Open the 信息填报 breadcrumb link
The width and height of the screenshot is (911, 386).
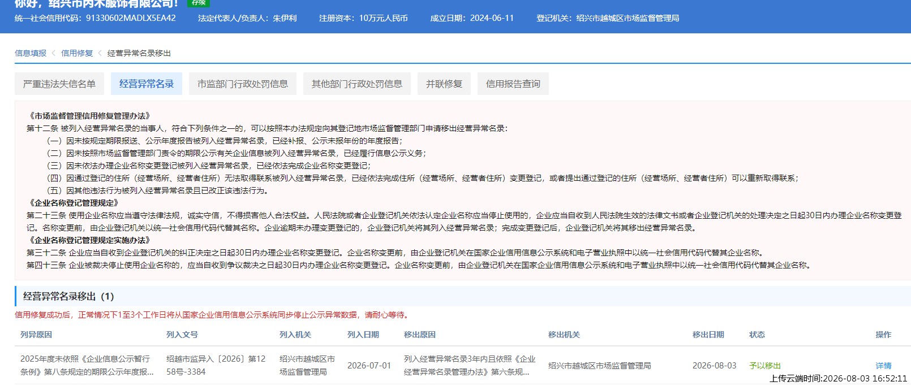[x=31, y=53]
